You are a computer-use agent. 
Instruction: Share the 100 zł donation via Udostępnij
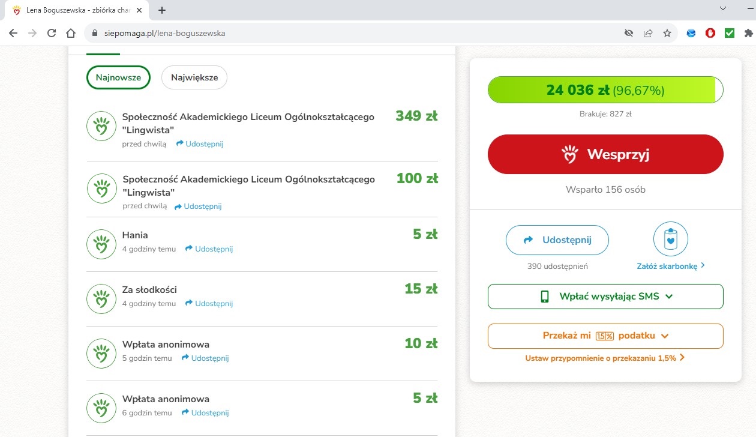(x=198, y=206)
